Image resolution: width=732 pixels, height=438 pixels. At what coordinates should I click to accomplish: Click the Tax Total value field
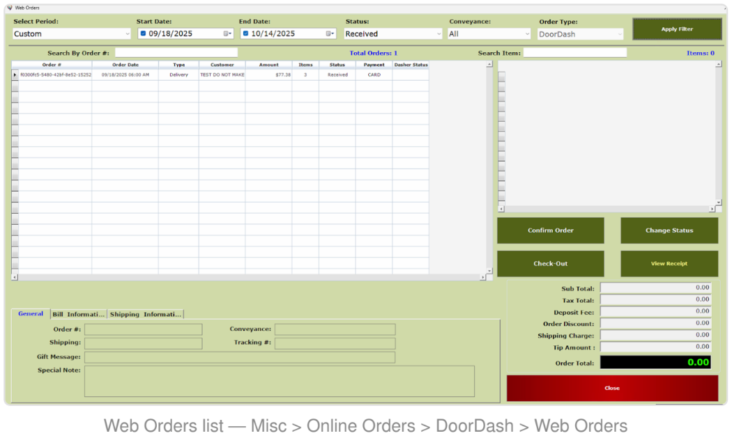point(655,299)
